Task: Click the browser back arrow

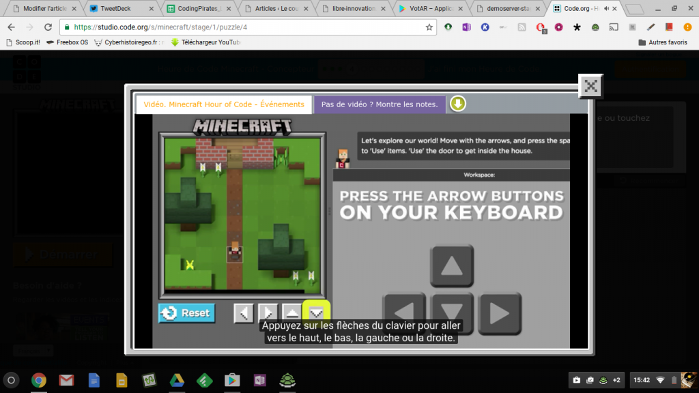Action: [10, 27]
